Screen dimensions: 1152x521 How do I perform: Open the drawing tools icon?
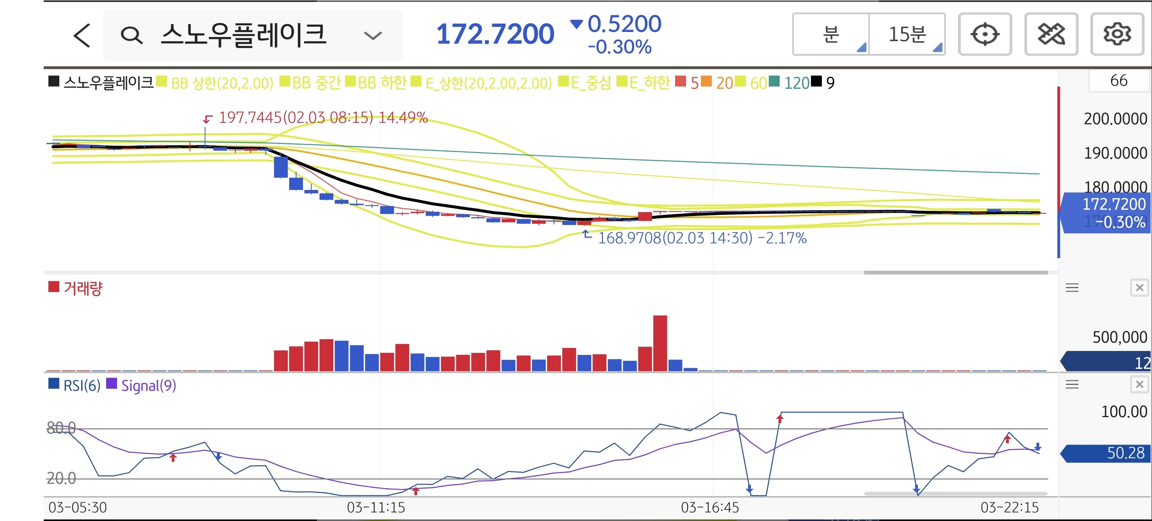click(1051, 34)
